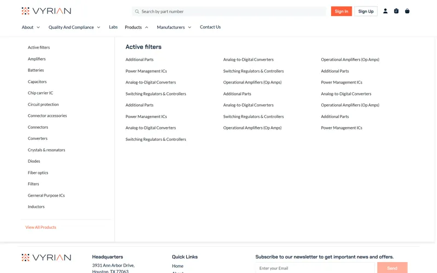
Task: Select the Circuit protection category
Action: 43,104
